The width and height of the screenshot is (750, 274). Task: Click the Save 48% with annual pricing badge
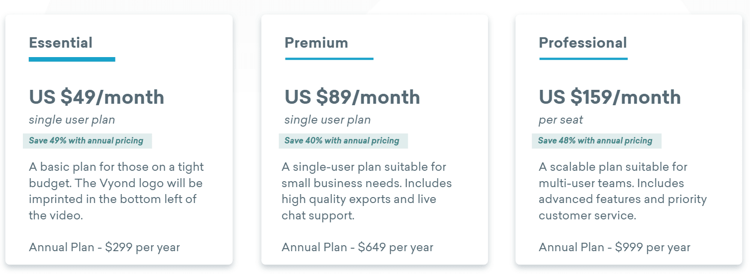597,140
